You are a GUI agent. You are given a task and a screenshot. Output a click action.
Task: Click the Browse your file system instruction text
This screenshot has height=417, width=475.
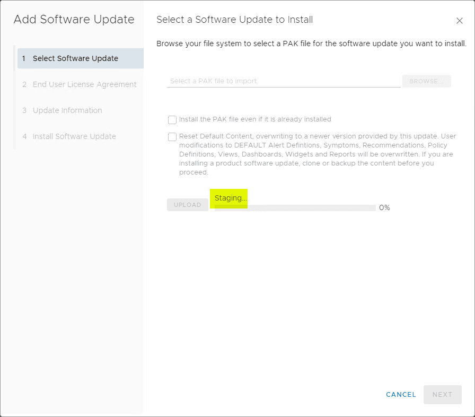click(311, 44)
